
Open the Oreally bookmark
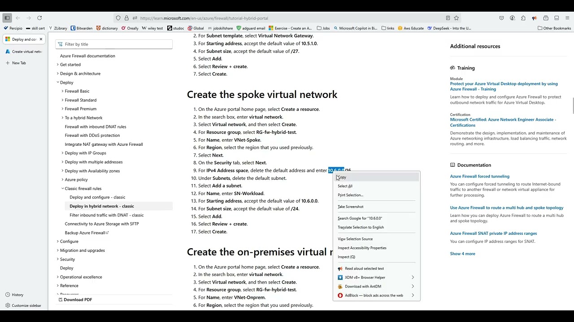130,28
